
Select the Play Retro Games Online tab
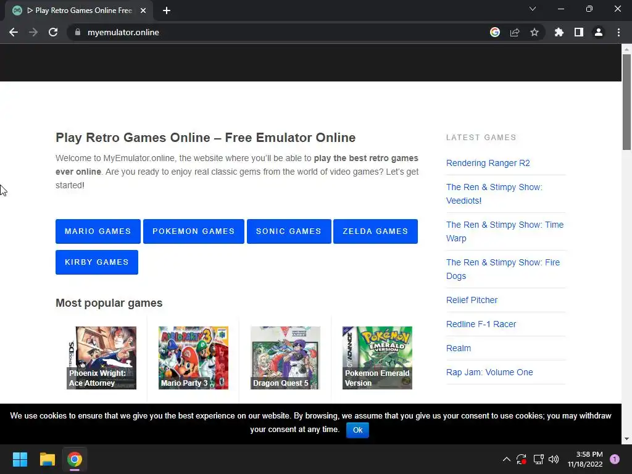tap(79, 10)
